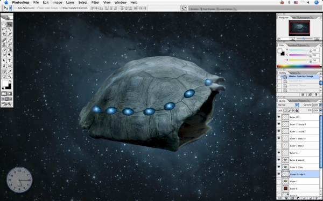Switch to the Swatches tab

[292, 45]
